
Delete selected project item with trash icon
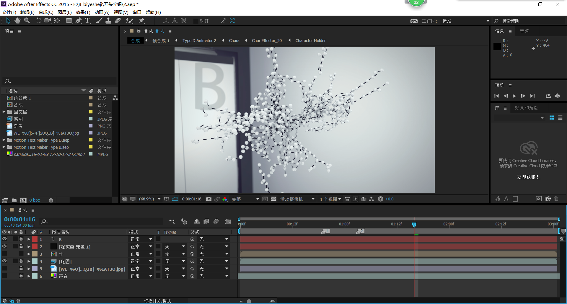click(51, 200)
